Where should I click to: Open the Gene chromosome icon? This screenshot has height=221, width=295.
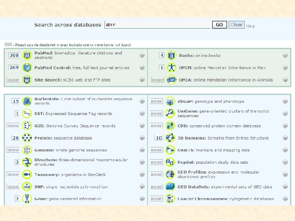[27, 198]
